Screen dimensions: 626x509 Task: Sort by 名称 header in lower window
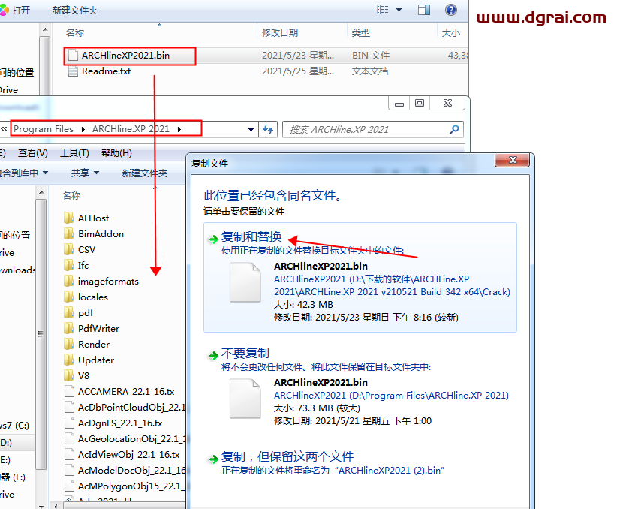[71, 196]
